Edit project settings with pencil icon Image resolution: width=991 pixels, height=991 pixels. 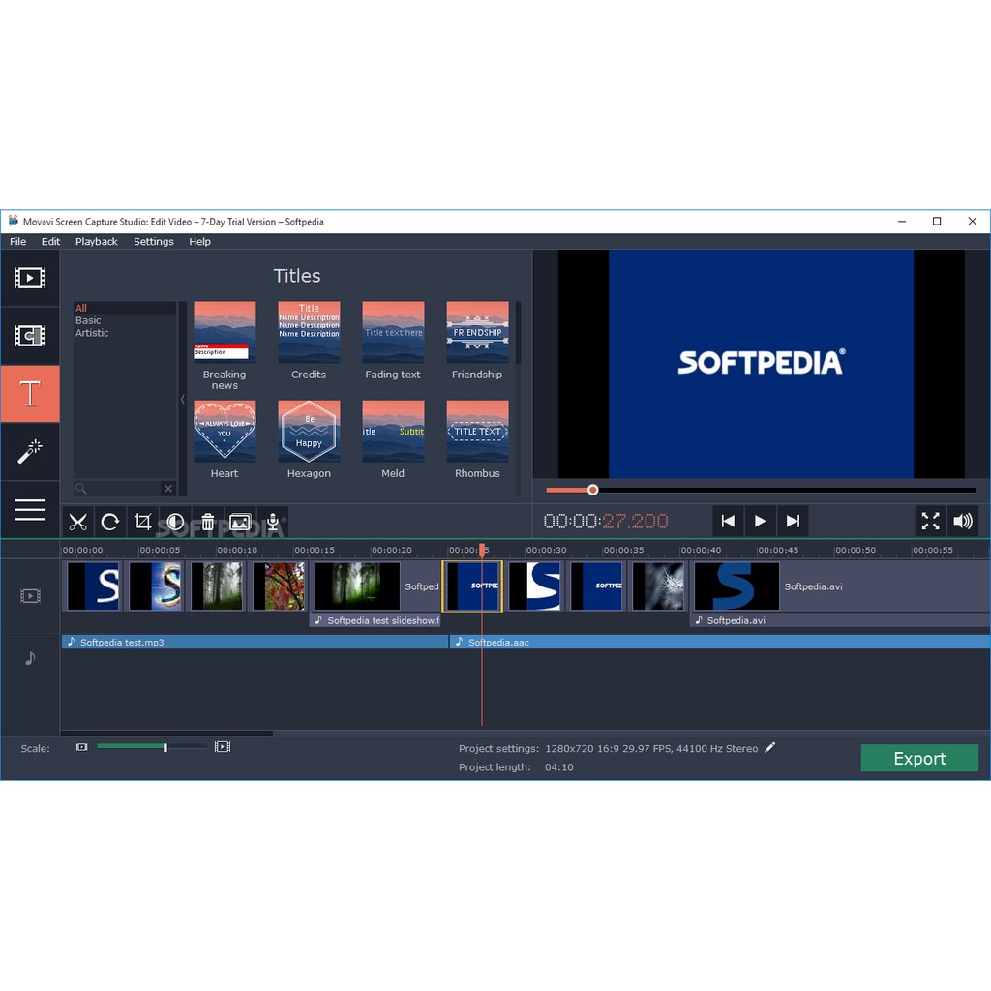click(x=769, y=748)
